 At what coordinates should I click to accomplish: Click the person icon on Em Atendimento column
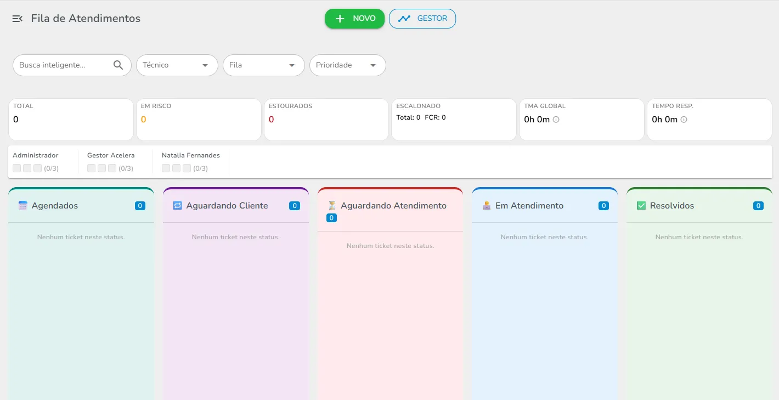(x=486, y=205)
